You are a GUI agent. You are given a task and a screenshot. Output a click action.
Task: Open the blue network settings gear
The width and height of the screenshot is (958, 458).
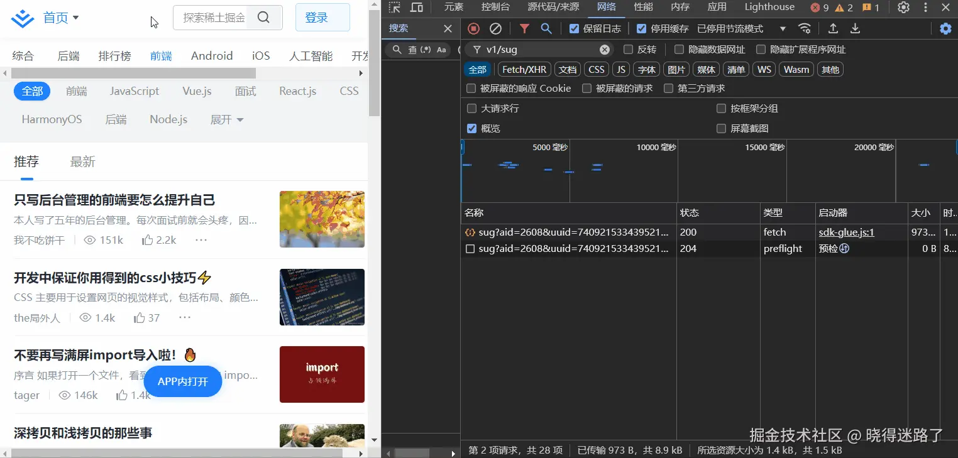pos(945,28)
